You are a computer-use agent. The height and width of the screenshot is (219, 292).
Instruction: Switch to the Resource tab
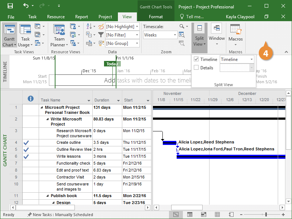56,17
